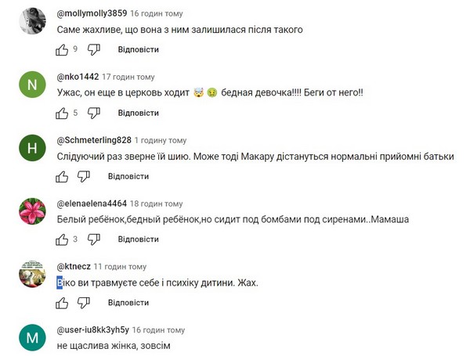Open @elenaelena4464 profile via username

pyautogui.click(x=92, y=203)
